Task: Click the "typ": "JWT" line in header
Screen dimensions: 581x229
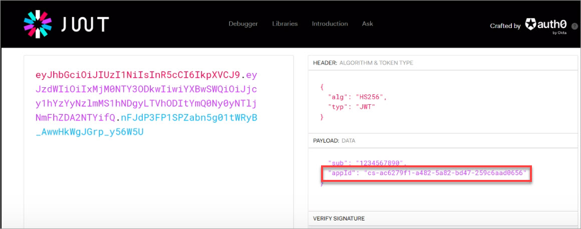Action: click(351, 107)
